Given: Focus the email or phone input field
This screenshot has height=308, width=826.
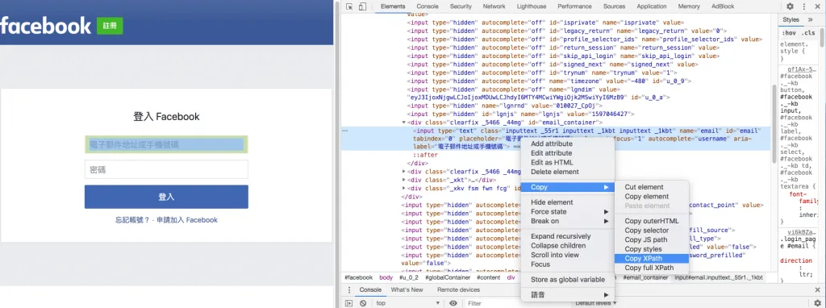Looking at the screenshot, I should coord(166,144).
